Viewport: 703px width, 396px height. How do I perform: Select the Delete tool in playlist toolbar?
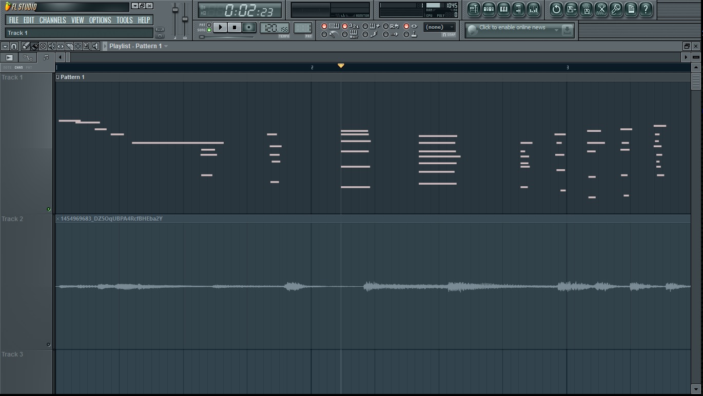point(43,46)
